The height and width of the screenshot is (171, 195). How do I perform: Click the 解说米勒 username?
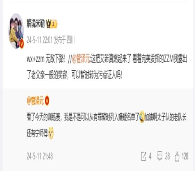click(35, 23)
